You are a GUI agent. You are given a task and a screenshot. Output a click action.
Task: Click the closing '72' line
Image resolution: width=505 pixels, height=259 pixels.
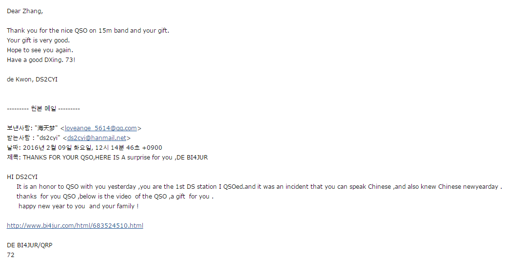[11, 255]
